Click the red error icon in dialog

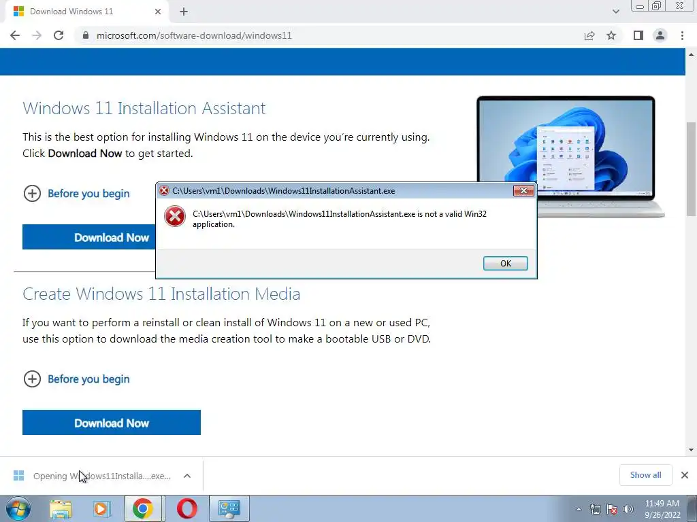[175, 216]
